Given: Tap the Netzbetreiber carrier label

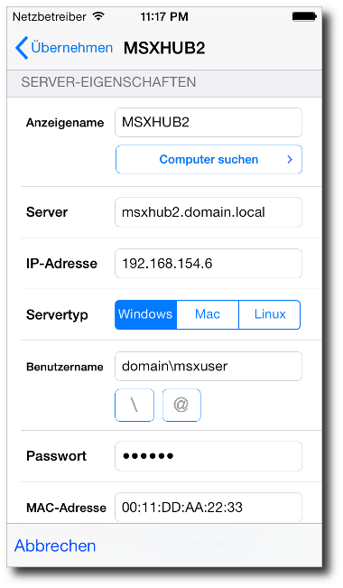Looking at the screenshot, I should pyautogui.click(x=50, y=16).
